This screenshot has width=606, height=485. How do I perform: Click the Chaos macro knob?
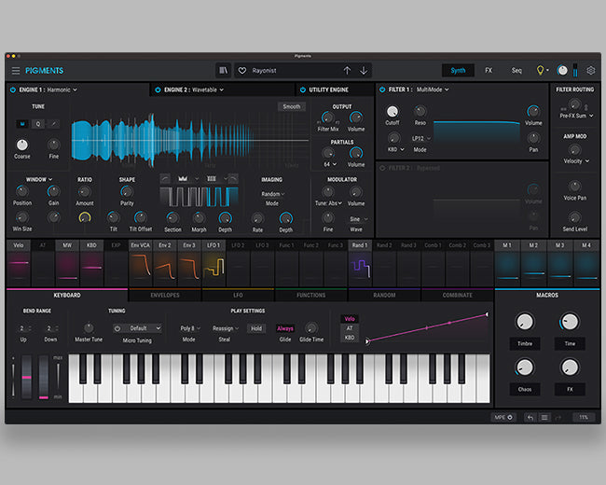525,367
